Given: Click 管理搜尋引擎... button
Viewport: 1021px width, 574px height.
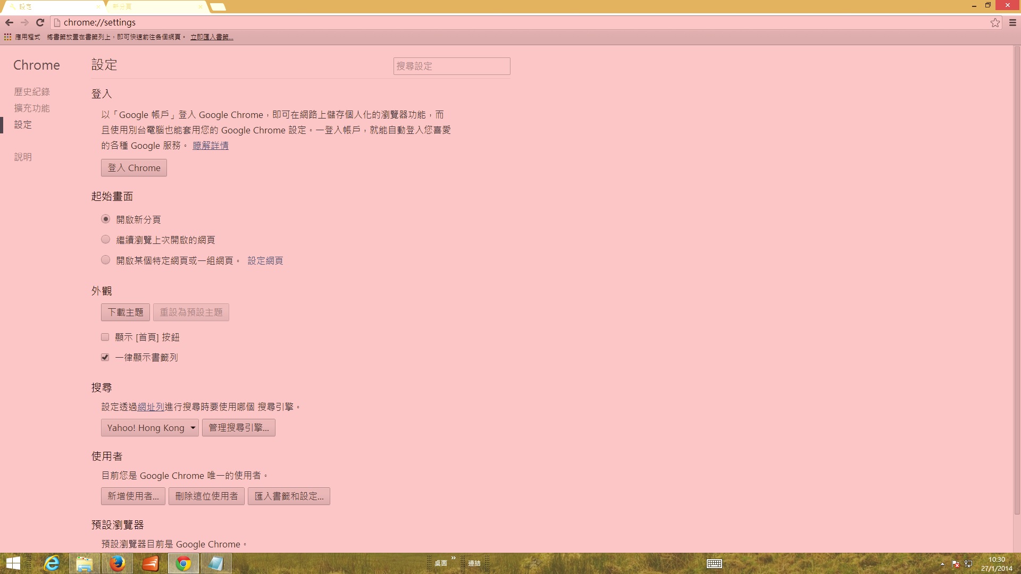Looking at the screenshot, I should [239, 428].
